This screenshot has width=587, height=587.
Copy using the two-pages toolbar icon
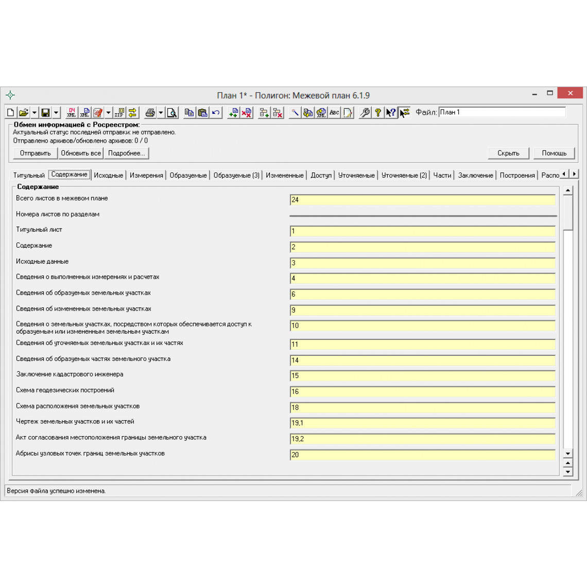(189, 112)
